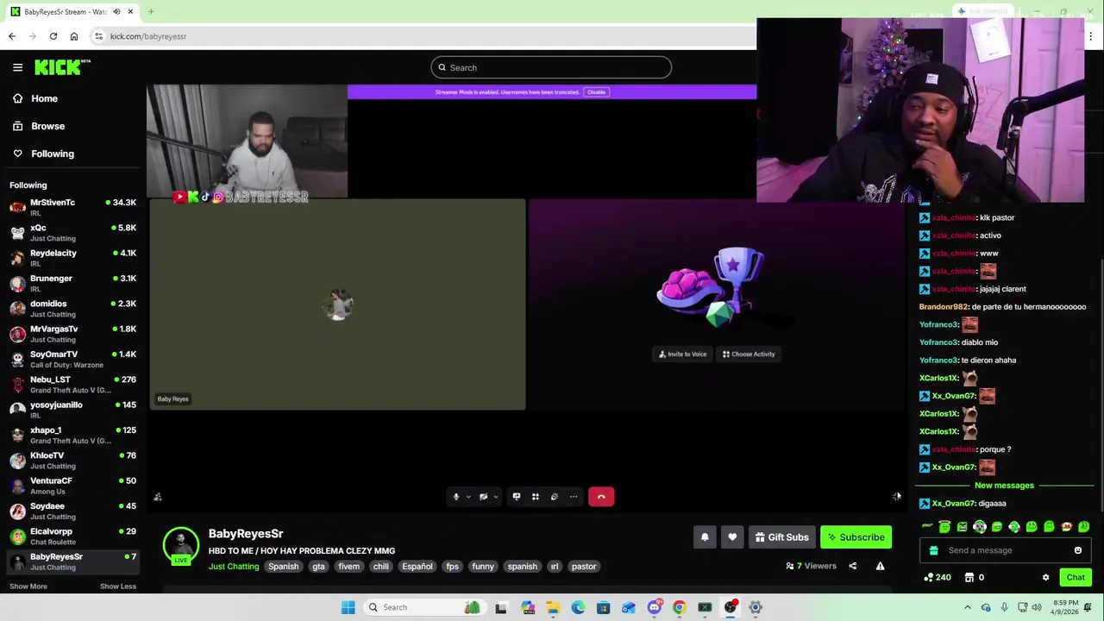Open Soydaee channel in Following list
This screenshot has width=1104, height=621.
72,511
